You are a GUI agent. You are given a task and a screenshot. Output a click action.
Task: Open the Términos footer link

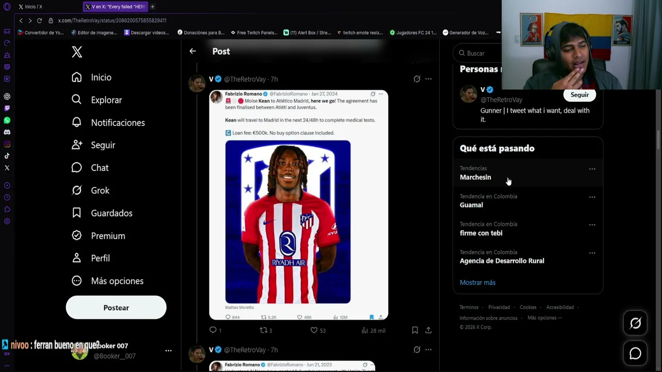[x=469, y=307]
